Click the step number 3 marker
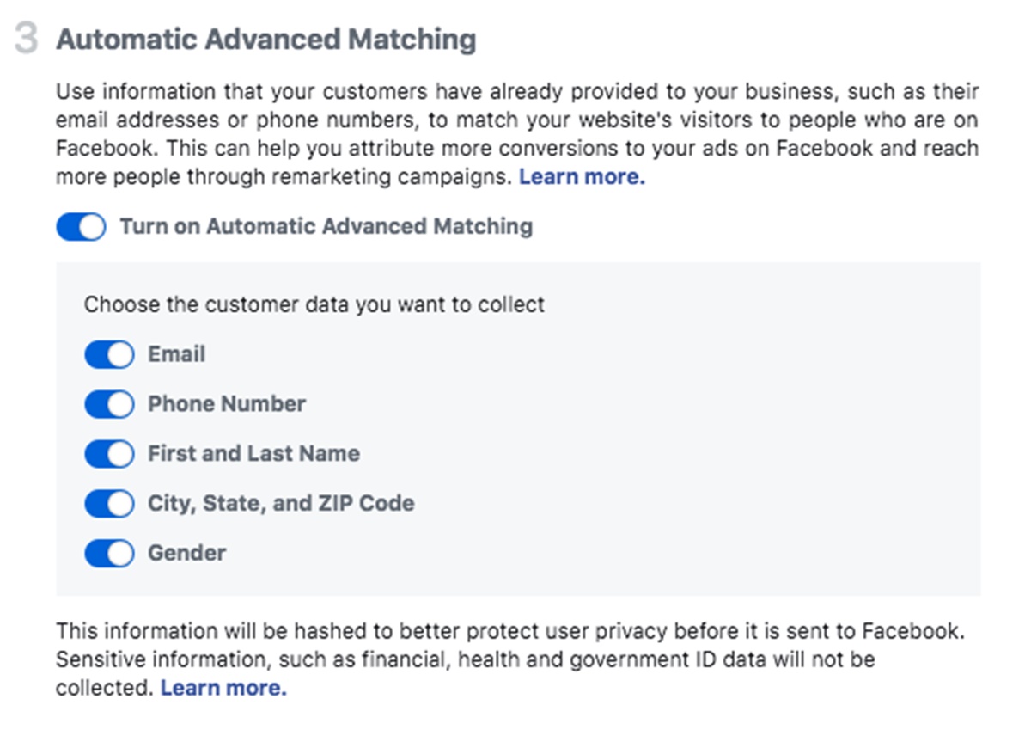The width and height of the screenshot is (1031, 742). pos(26,40)
